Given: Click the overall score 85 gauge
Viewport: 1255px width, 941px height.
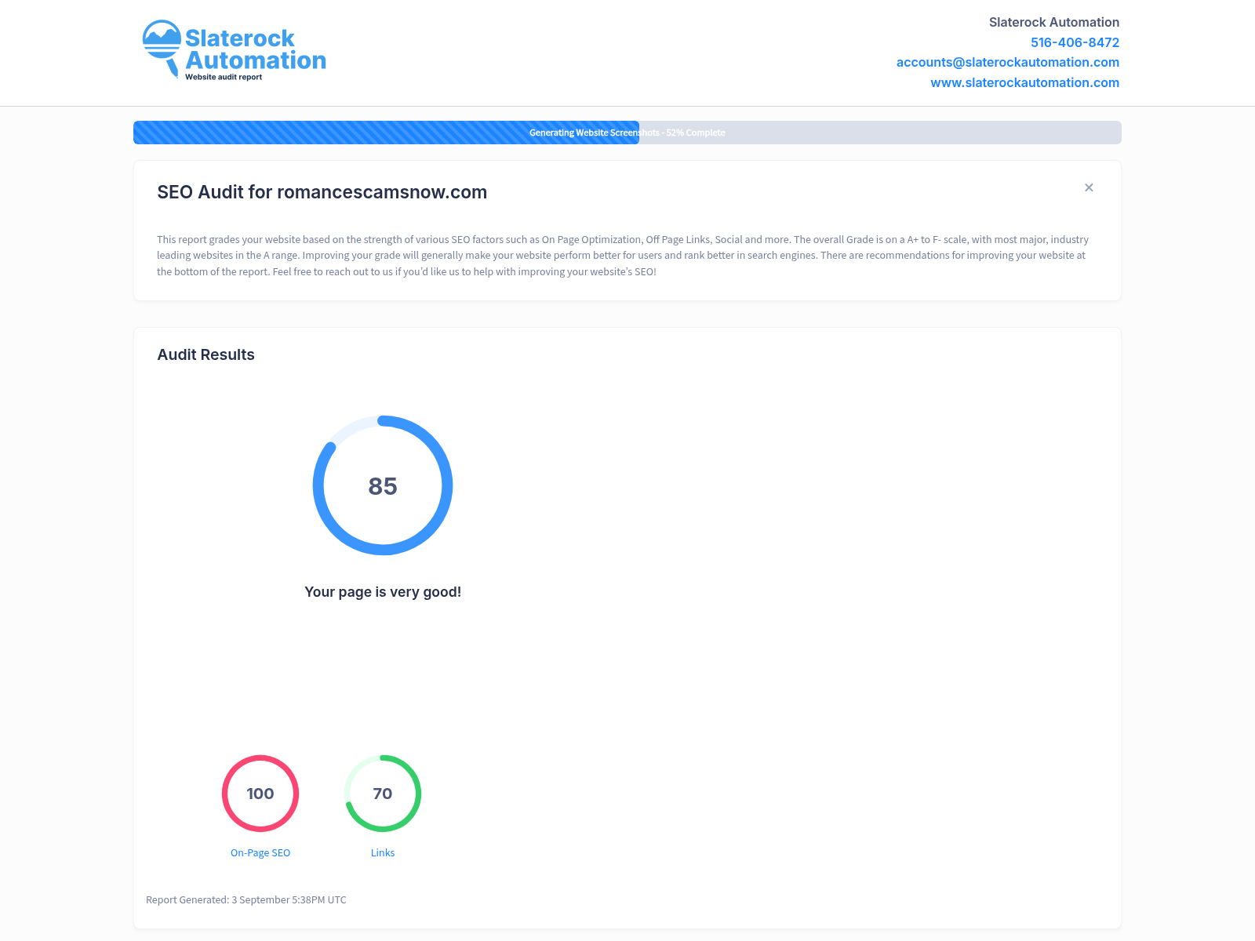Looking at the screenshot, I should coord(383,485).
